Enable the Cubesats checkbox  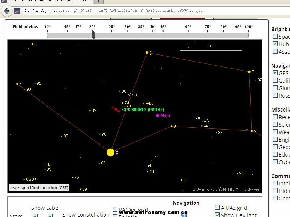(x=275, y=162)
